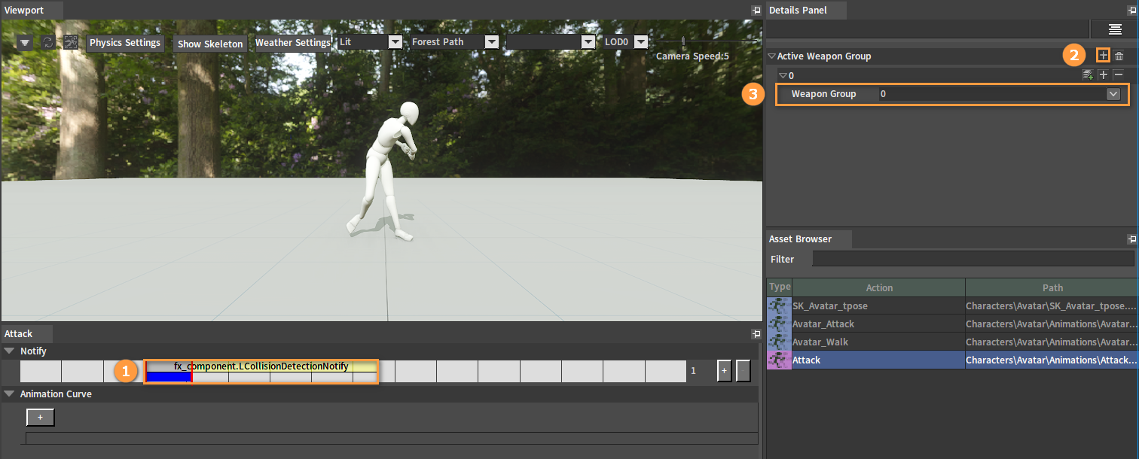Click the insert-element icon on item 0
The width and height of the screenshot is (1139, 459).
pos(1088,75)
